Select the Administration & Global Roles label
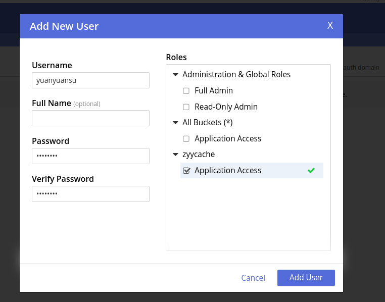The width and height of the screenshot is (385, 302). click(236, 75)
